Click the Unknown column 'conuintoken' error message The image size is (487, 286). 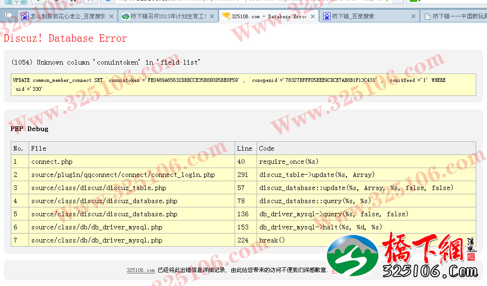coord(106,62)
